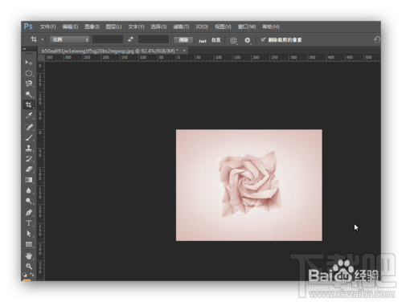This screenshot has height=302, width=402.
Task: Click the Straighten icon in options bar
Action: tap(203, 40)
